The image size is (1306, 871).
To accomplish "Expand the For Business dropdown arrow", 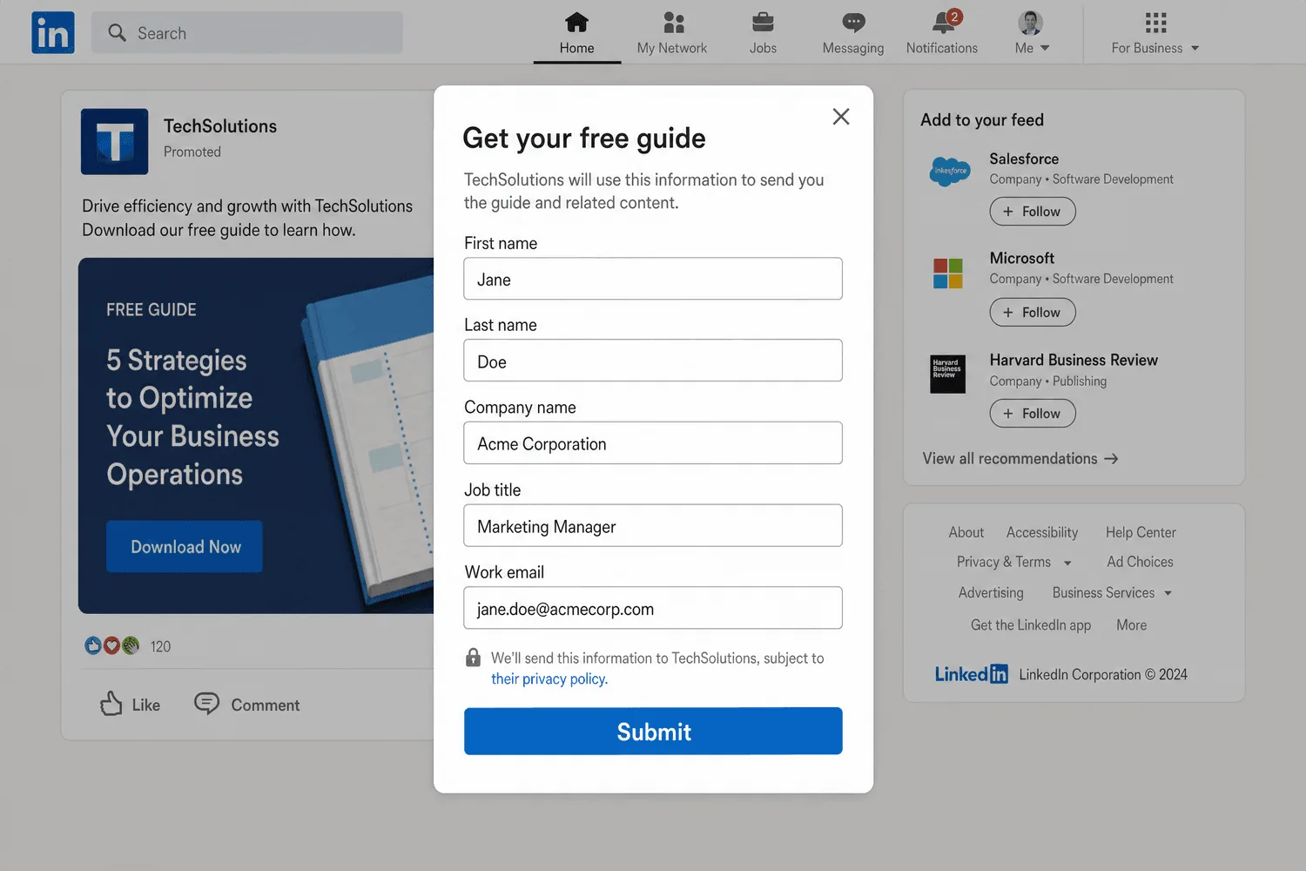I will point(1195,48).
